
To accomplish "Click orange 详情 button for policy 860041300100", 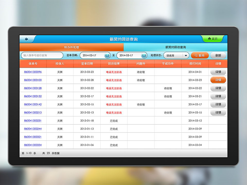I will [218, 80].
